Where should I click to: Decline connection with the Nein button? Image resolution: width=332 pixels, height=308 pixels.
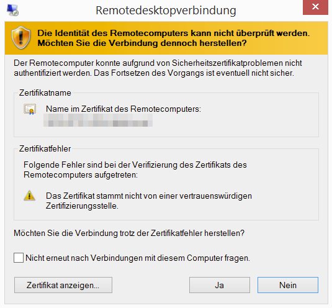pos(288,285)
